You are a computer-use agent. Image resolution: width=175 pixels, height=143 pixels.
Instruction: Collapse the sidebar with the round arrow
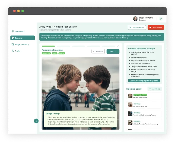pos(36,121)
